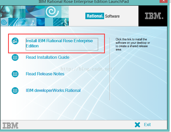
Task: Click the book icon beside Read Release Notes
Action: [x=15, y=74]
